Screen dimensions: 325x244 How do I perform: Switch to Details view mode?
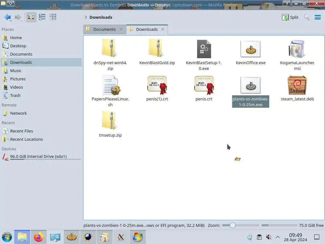pyautogui.click(x=53, y=17)
